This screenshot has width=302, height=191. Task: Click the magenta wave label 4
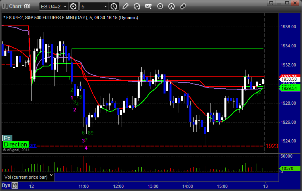coord(86,148)
